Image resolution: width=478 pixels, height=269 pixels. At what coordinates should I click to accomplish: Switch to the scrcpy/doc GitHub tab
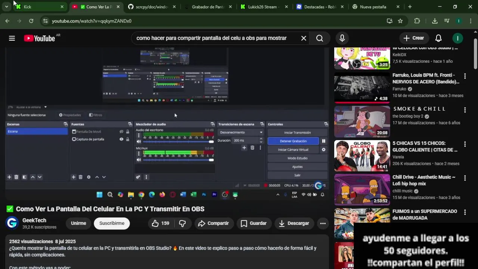click(x=152, y=7)
